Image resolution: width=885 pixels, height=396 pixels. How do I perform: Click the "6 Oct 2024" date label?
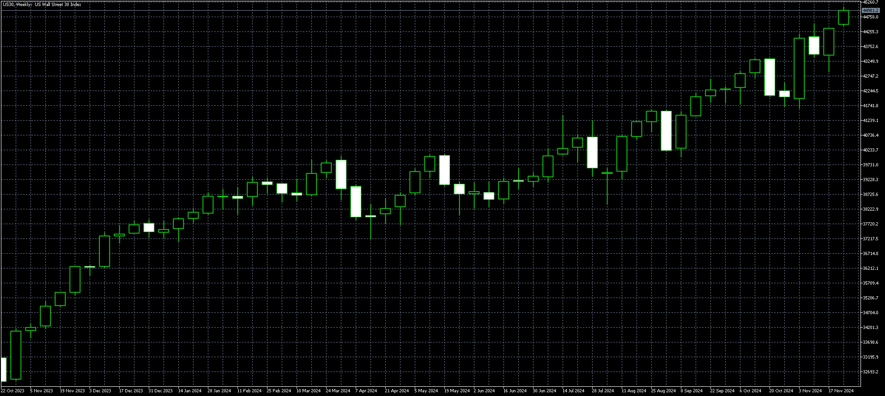click(751, 391)
